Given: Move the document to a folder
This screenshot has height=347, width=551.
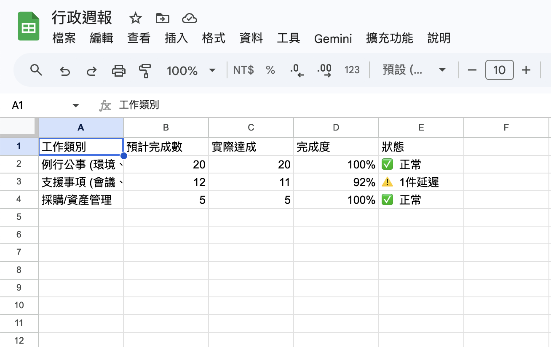Looking at the screenshot, I should pos(162,19).
